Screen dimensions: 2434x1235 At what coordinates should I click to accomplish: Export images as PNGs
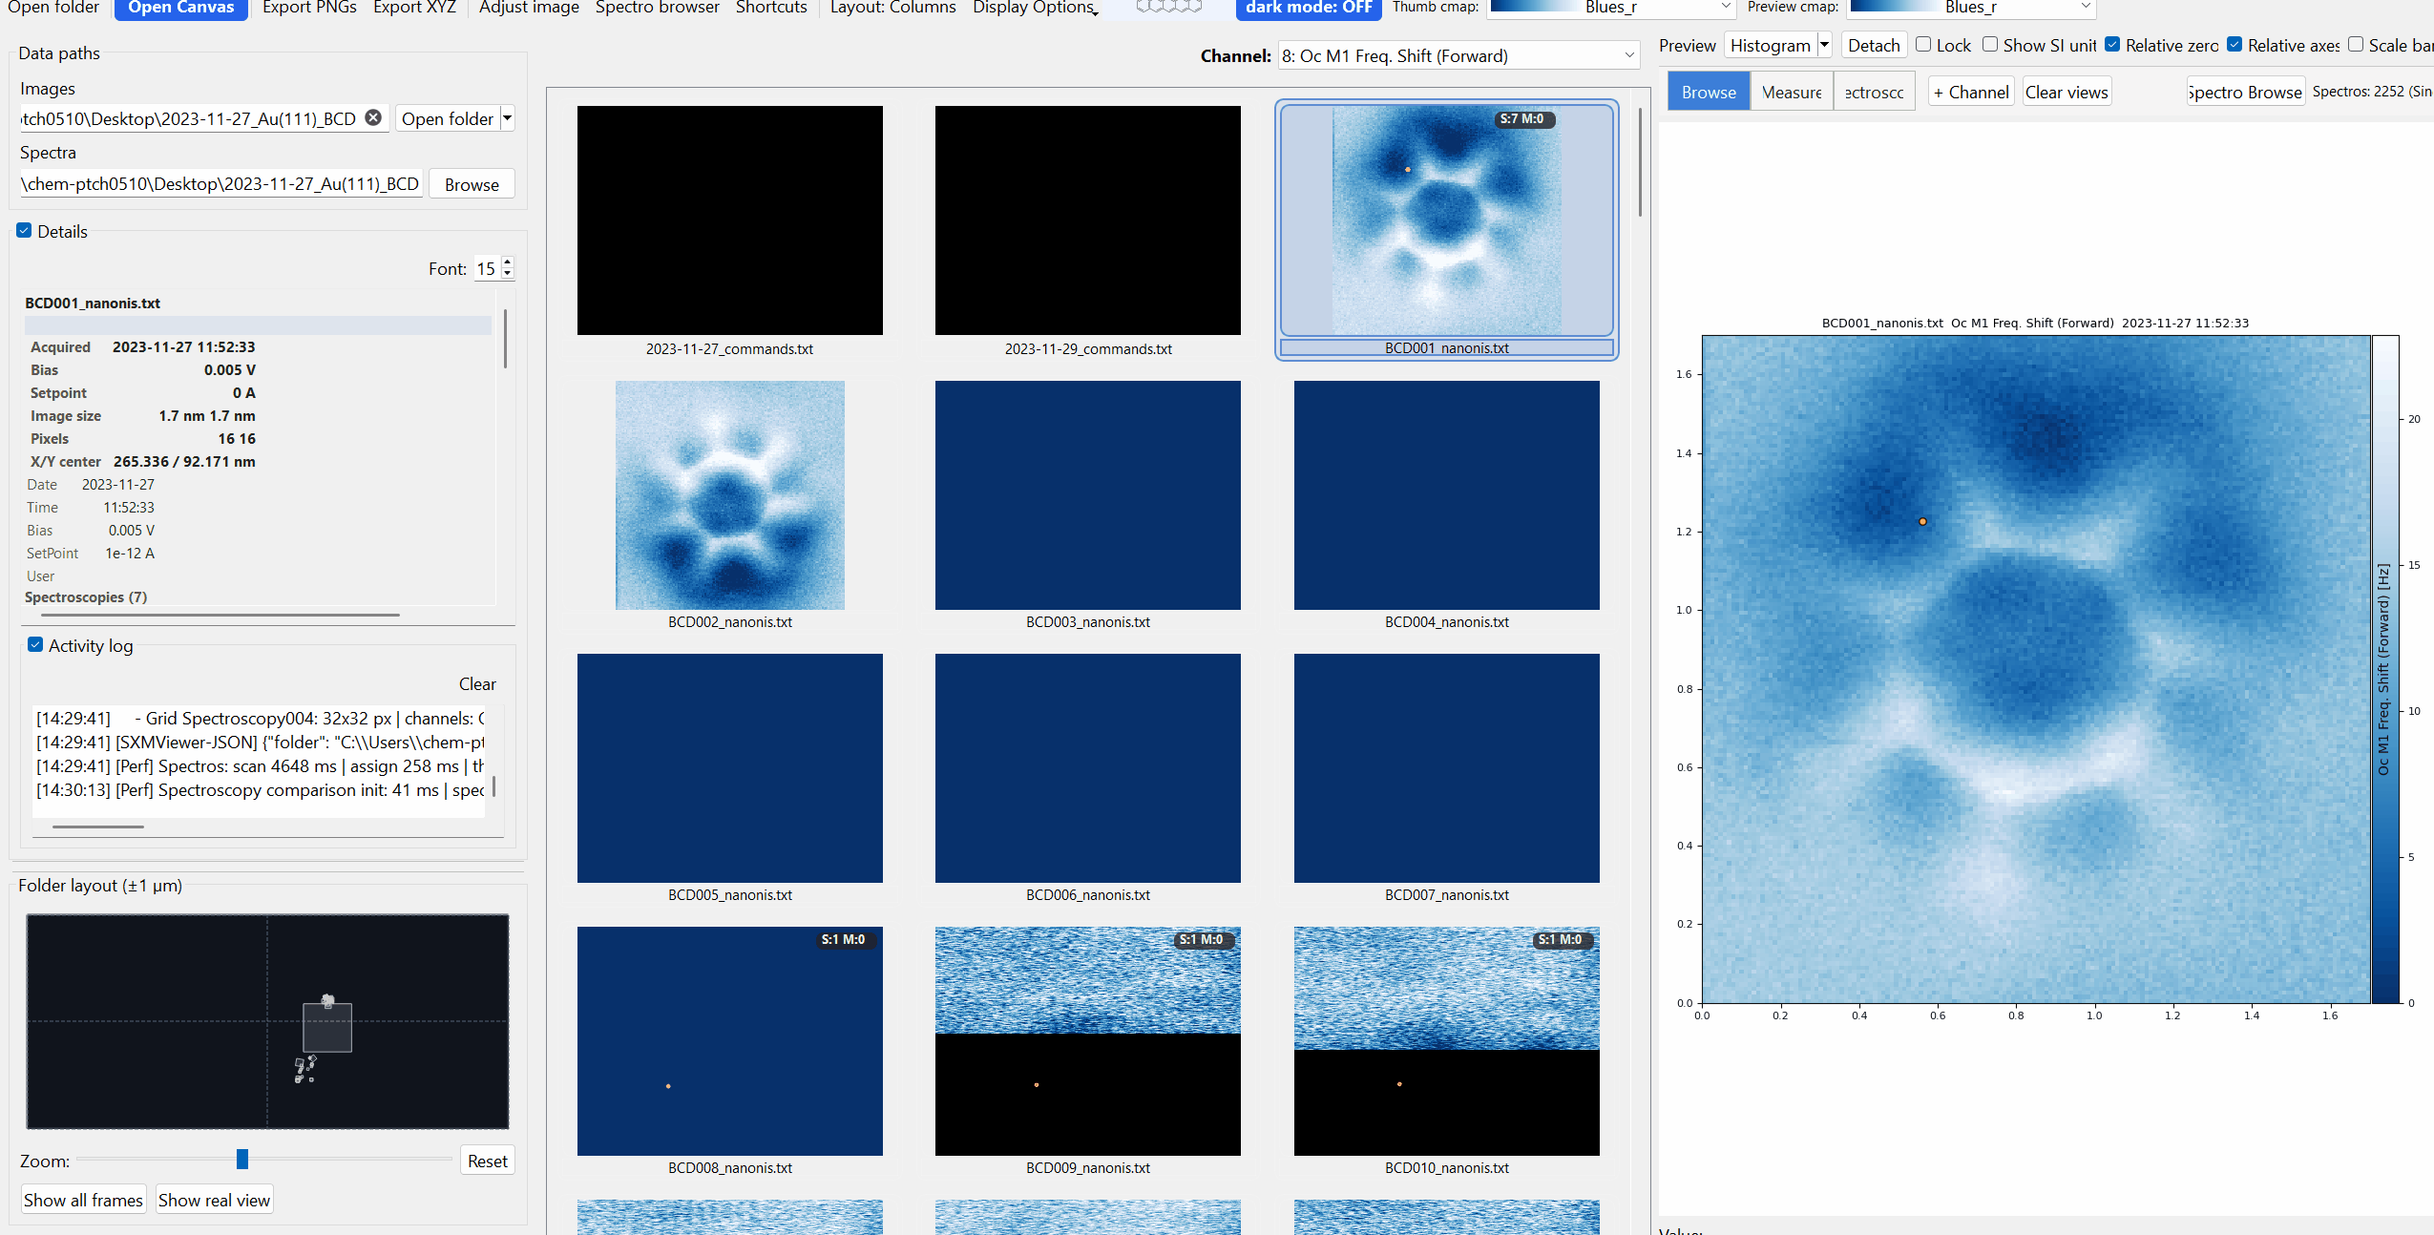point(307,9)
